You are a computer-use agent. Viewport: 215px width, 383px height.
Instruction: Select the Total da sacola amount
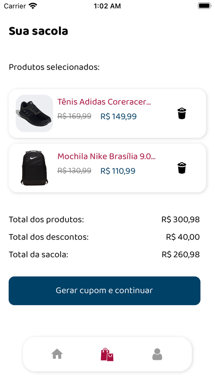[x=181, y=254]
